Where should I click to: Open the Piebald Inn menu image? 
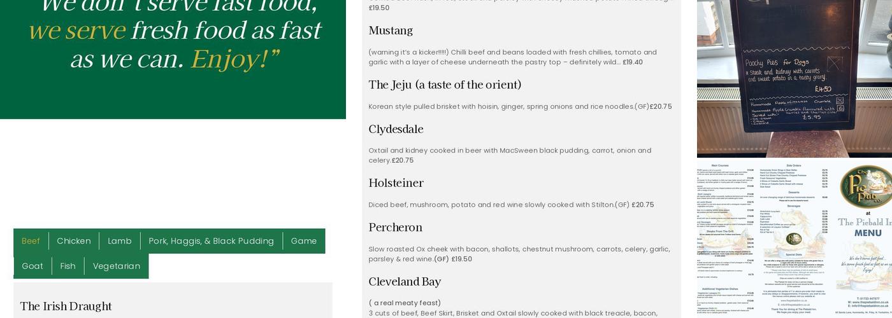[x=795, y=238]
